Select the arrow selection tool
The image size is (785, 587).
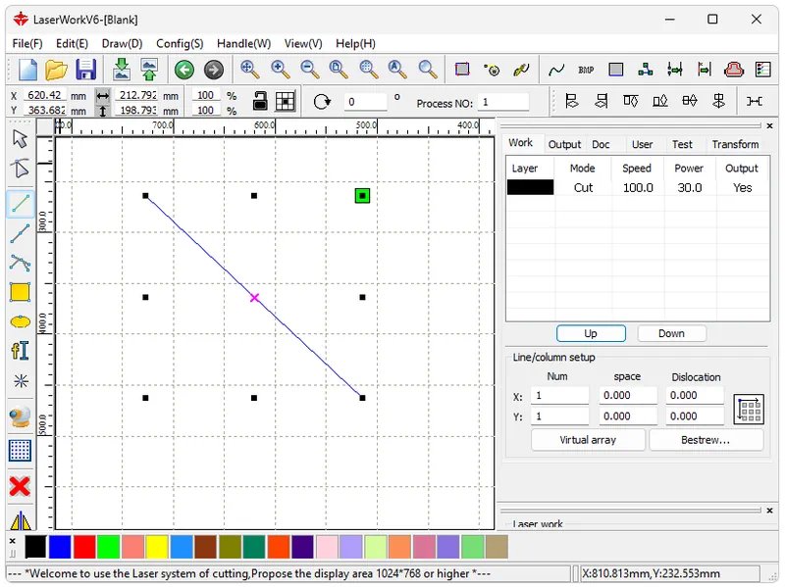20,139
